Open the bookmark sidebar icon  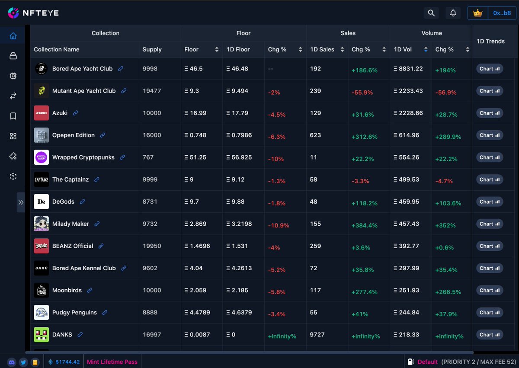pyautogui.click(x=13, y=116)
